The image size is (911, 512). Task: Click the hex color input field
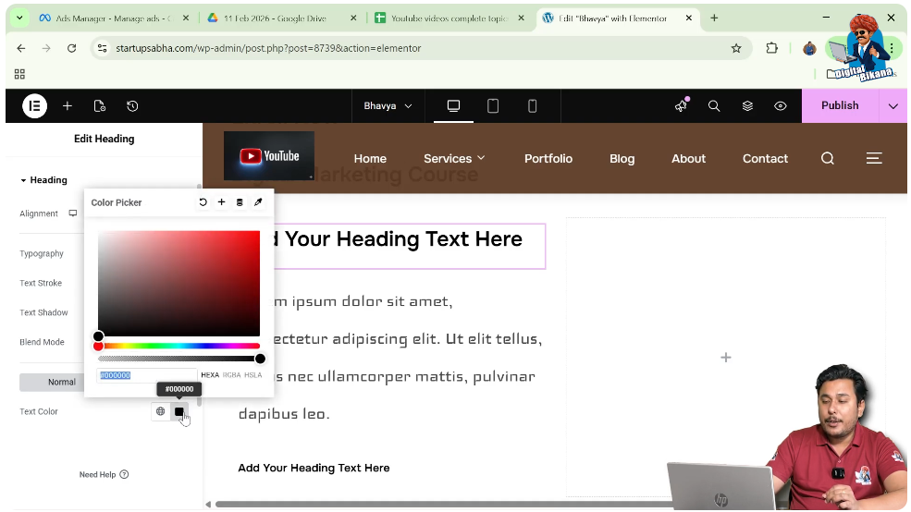[x=147, y=375]
